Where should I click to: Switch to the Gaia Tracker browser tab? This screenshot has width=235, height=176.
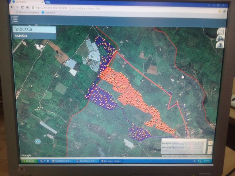coord(22,2)
